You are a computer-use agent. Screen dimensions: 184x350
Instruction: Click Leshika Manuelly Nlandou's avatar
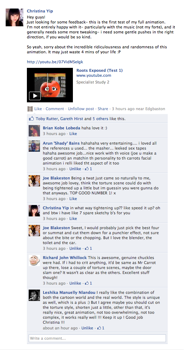click(34, 295)
